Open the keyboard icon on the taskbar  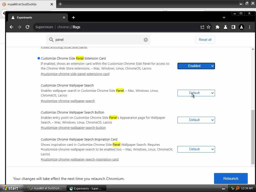point(223,188)
